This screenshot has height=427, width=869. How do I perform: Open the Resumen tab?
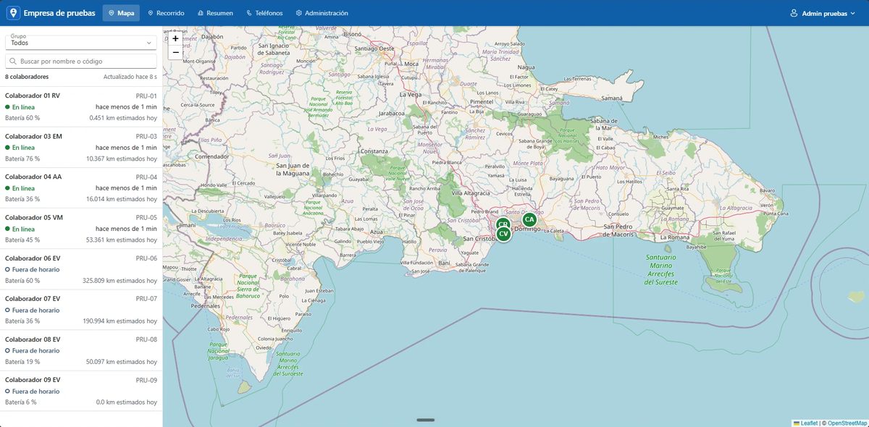pos(215,13)
